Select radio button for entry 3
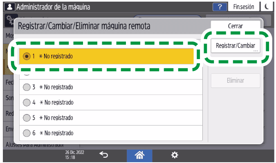 27,87
